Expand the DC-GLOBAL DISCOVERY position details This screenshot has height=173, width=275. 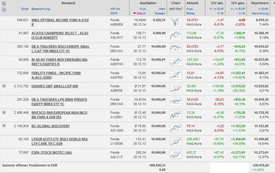[4, 126]
